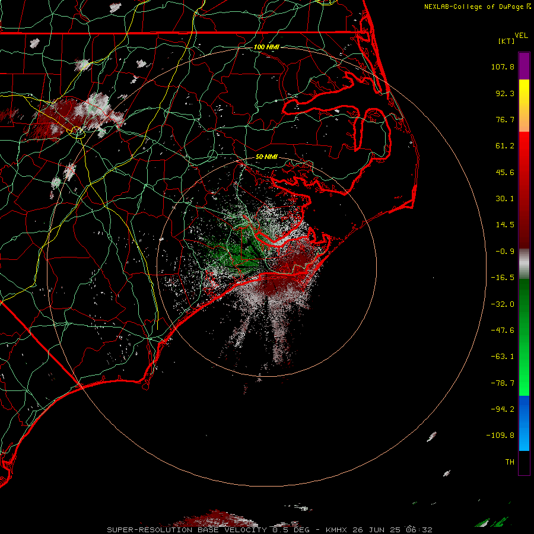Click the 50 NMI range ring label

(266, 157)
